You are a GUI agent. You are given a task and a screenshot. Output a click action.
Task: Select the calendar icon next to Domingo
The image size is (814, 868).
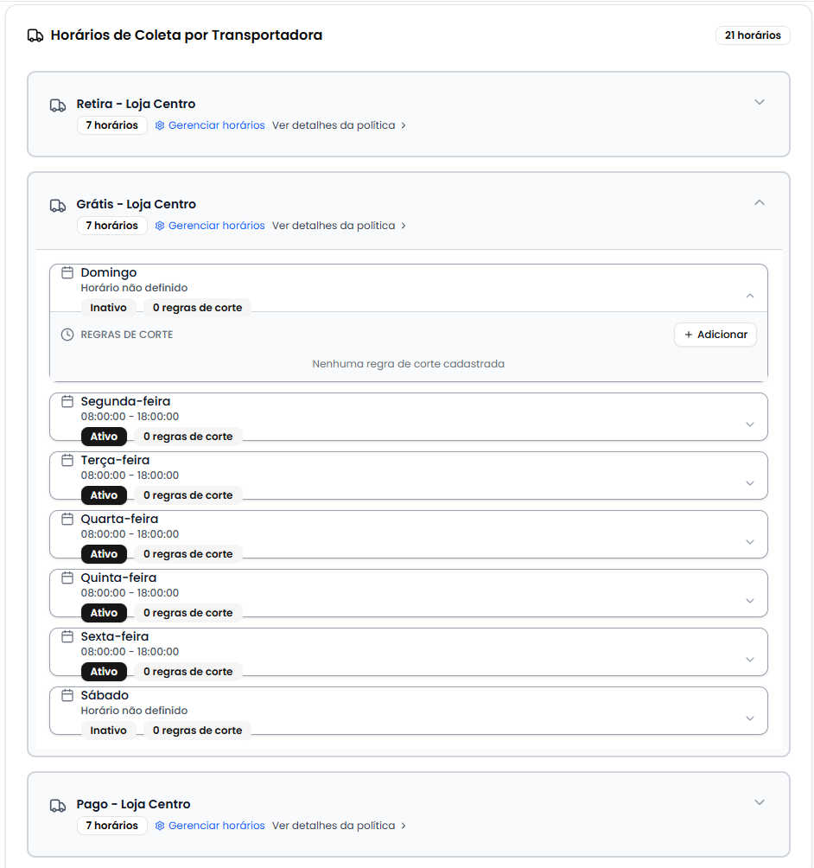click(68, 271)
